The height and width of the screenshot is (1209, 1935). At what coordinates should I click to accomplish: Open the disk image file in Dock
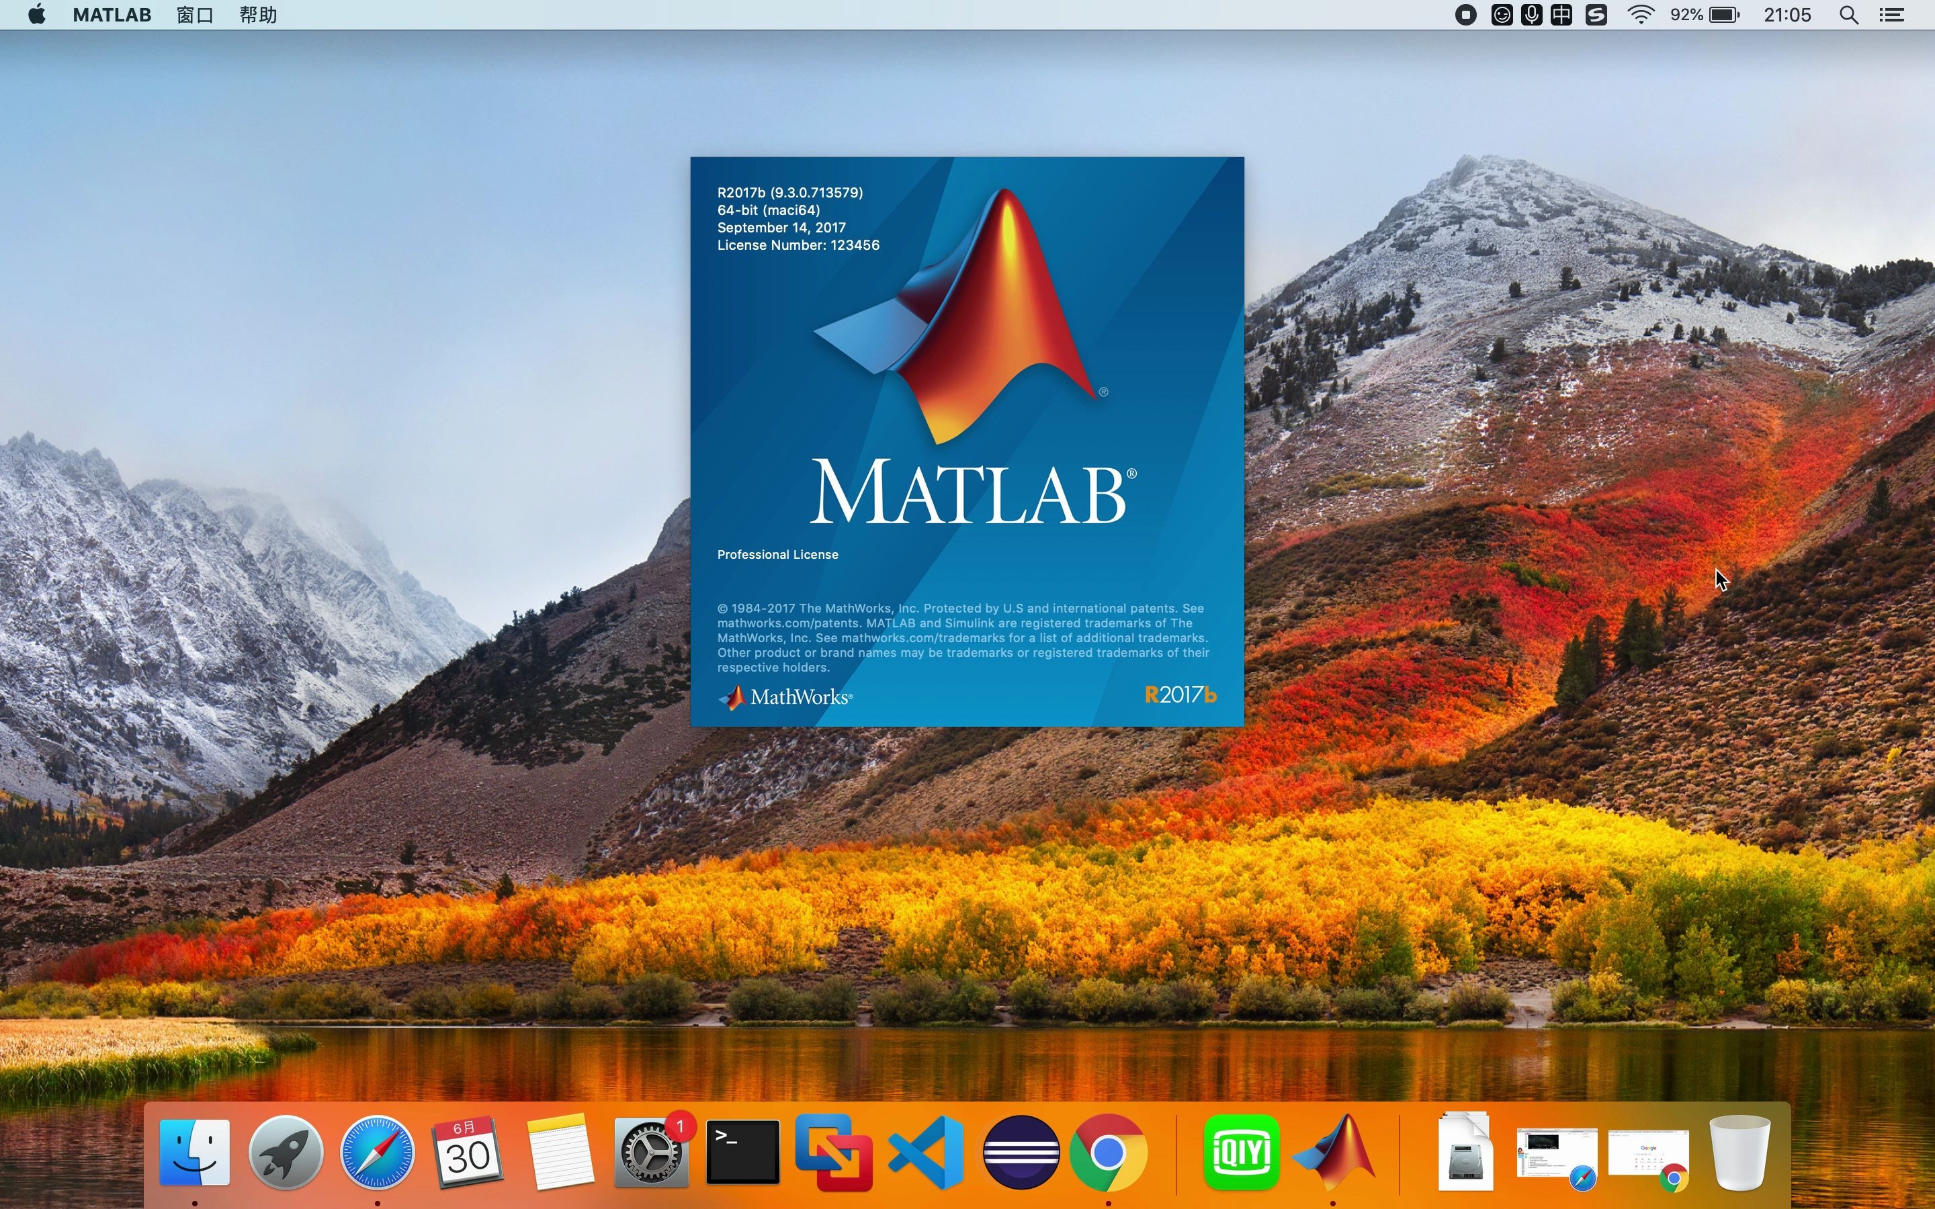(1465, 1151)
